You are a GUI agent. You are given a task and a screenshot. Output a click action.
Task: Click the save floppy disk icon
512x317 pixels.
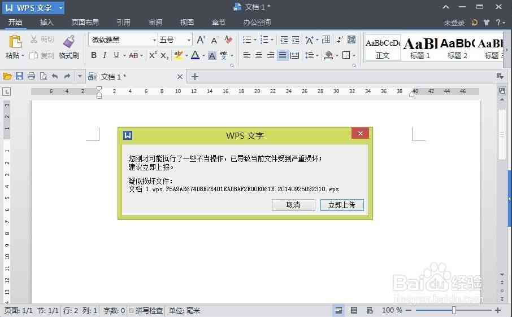19,76
